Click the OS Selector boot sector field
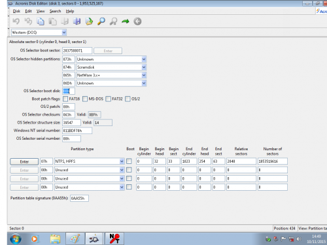This screenshot has width=327, height=245. [x=77, y=51]
